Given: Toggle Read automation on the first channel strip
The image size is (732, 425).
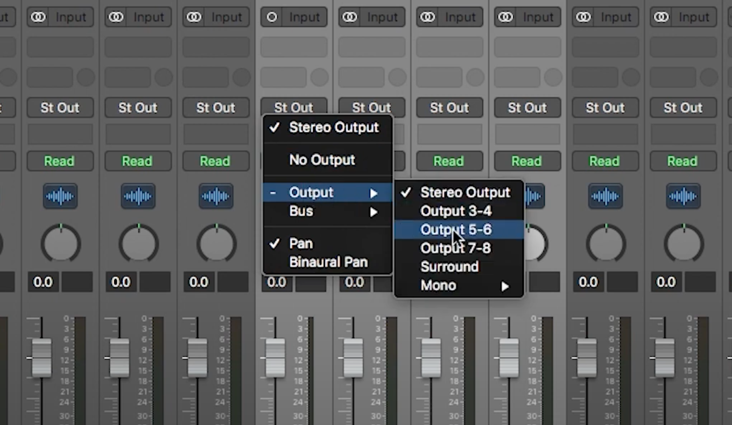Looking at the screenshot, I should (60, 161).
